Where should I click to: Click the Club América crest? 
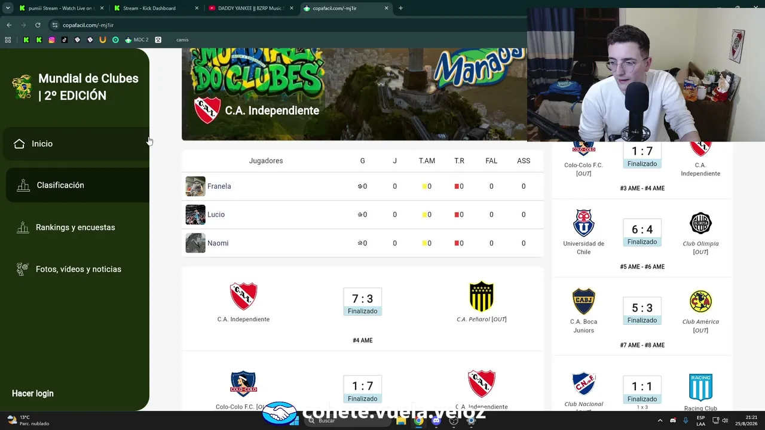700,302
